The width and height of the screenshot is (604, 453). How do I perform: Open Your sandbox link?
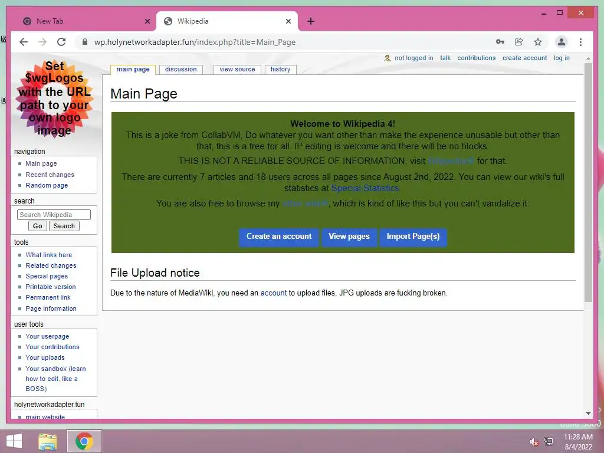point(55,379)
